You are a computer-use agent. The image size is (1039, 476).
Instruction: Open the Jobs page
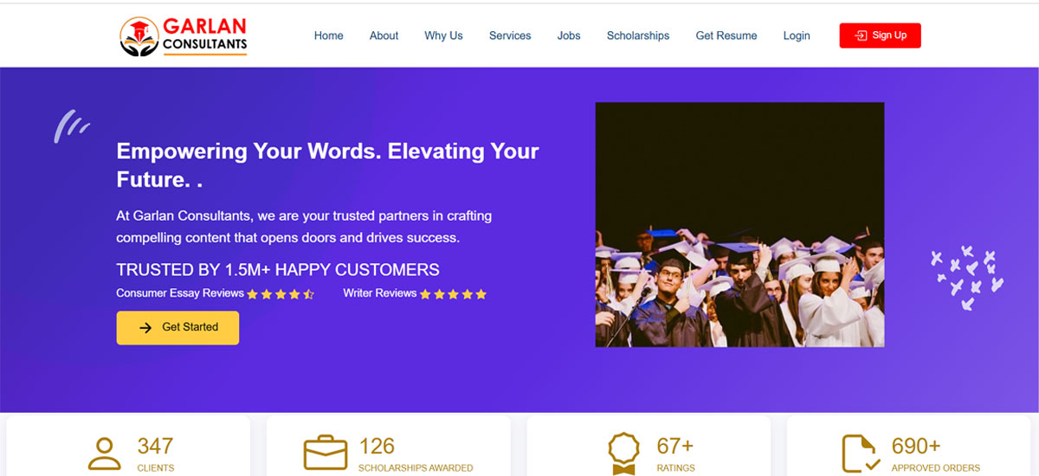pos(569,35)
